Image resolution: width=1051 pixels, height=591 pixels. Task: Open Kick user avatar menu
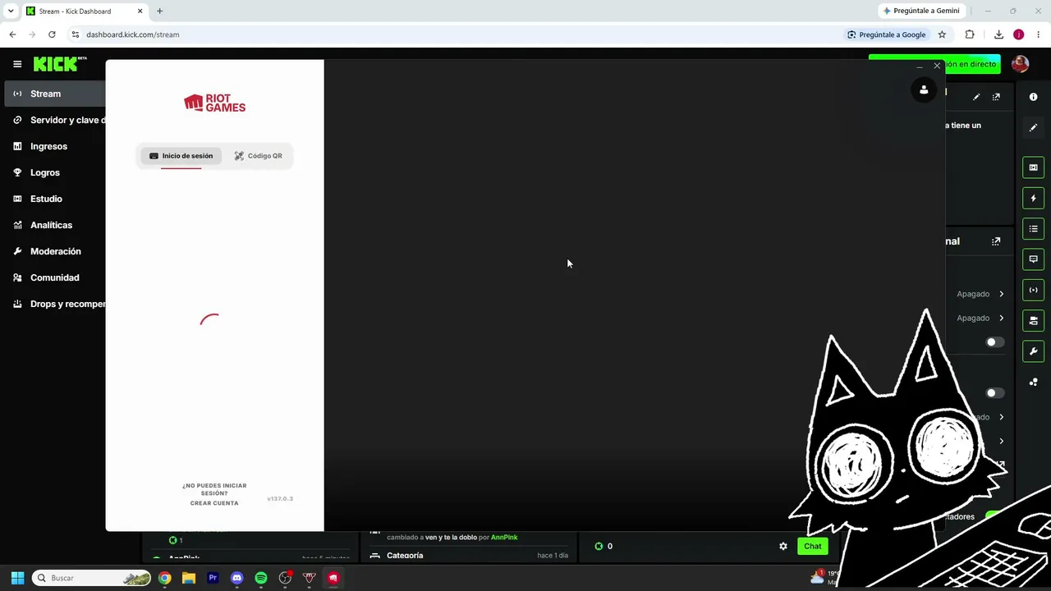1020,64
